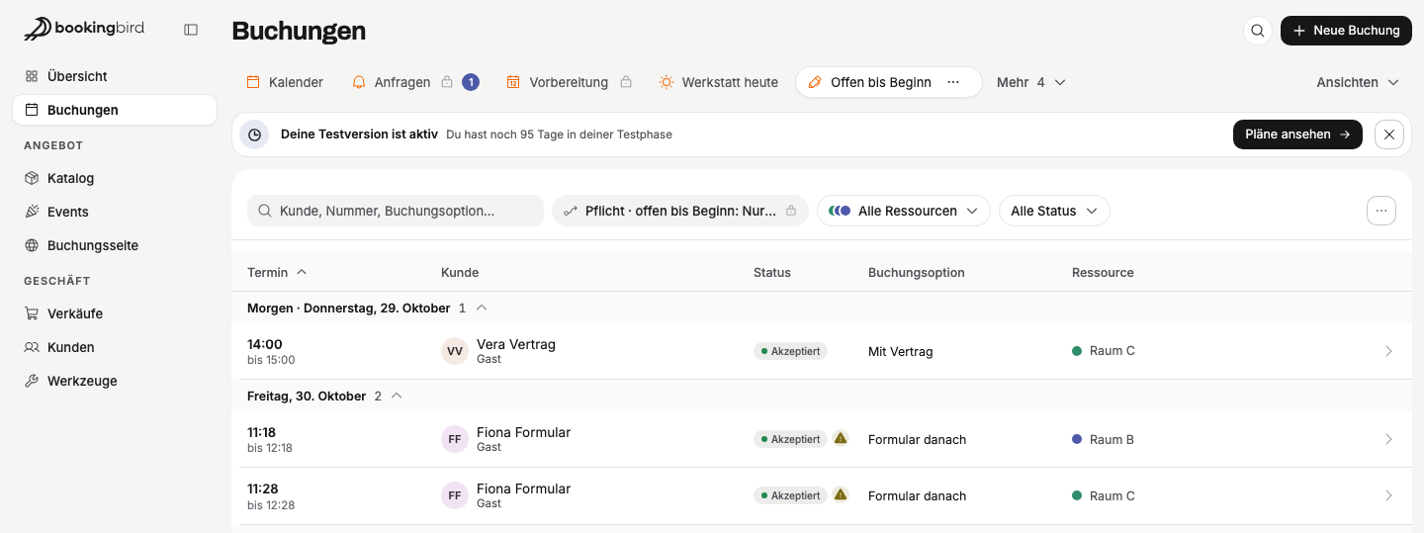The image size is (1424, 533).
Task: Open Katalog in the sidebar
Action: click(115, 178)
